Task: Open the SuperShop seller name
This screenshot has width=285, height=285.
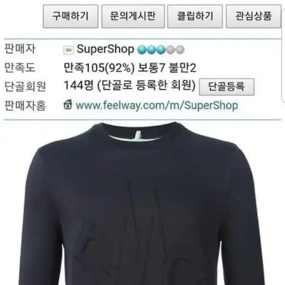Action: coord(105,49)
